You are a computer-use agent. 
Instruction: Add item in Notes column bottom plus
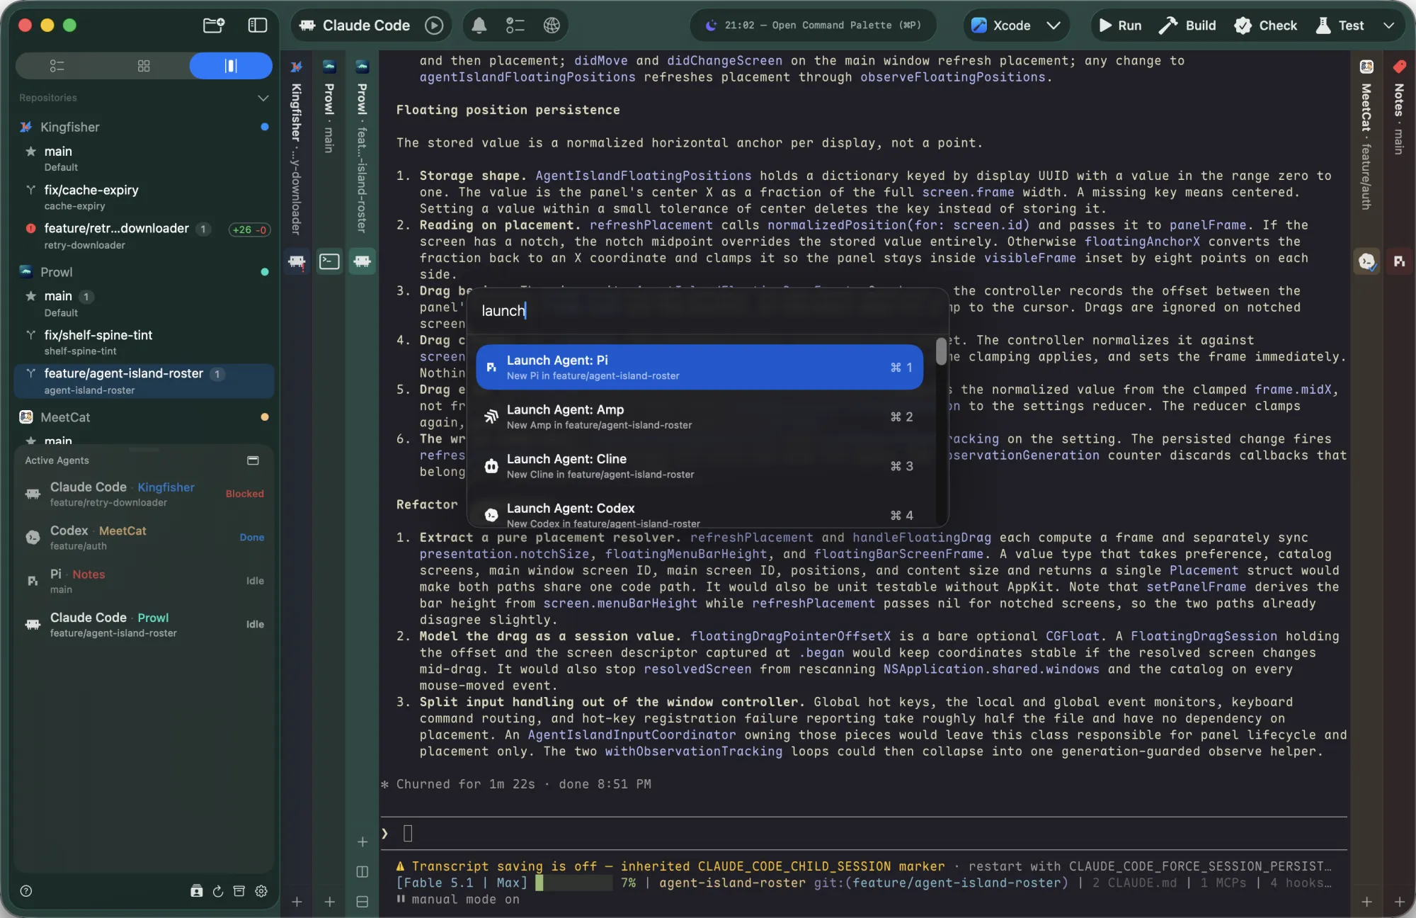1399,902
